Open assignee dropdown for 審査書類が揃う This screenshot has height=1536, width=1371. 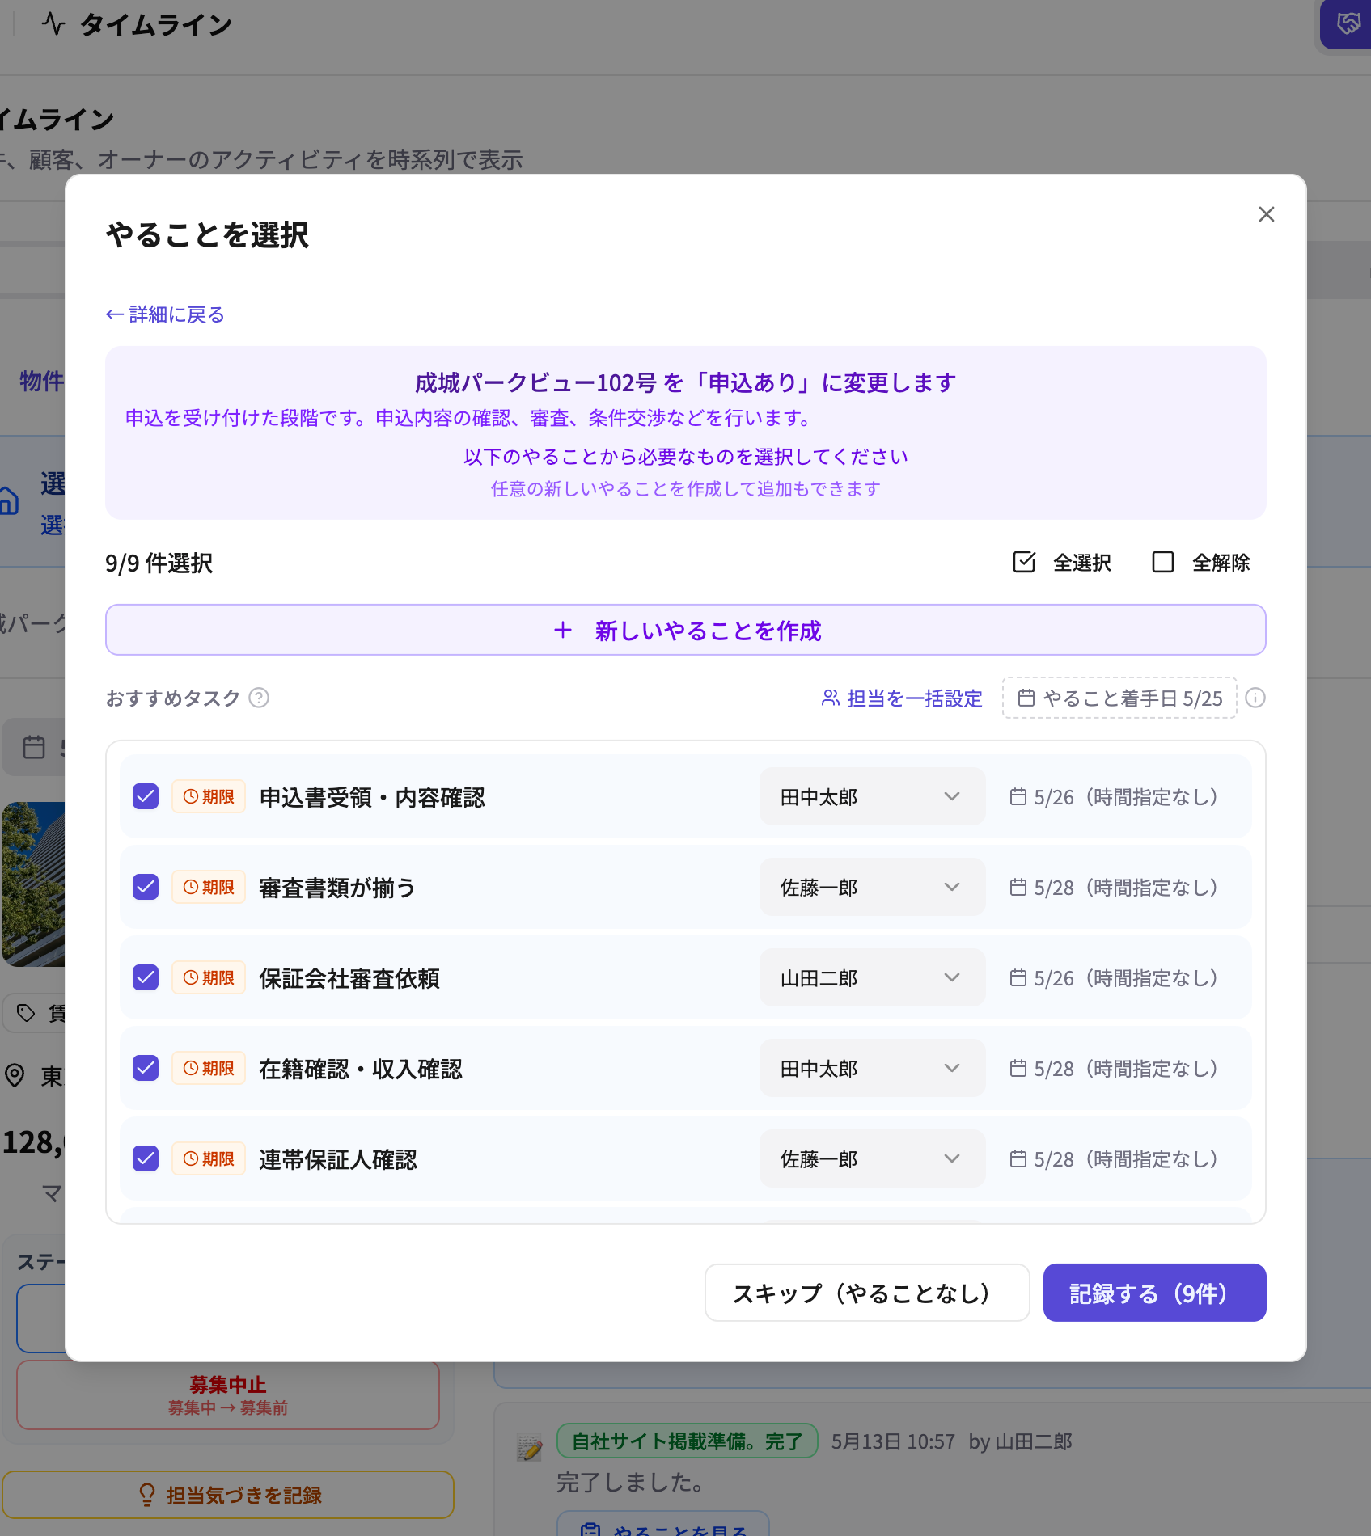click(x=872, y=887)
